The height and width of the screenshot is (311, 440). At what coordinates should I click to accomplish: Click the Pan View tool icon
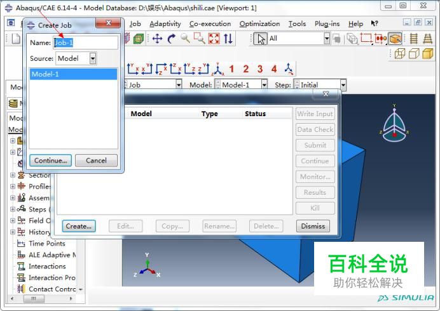[x=157, y=38]
